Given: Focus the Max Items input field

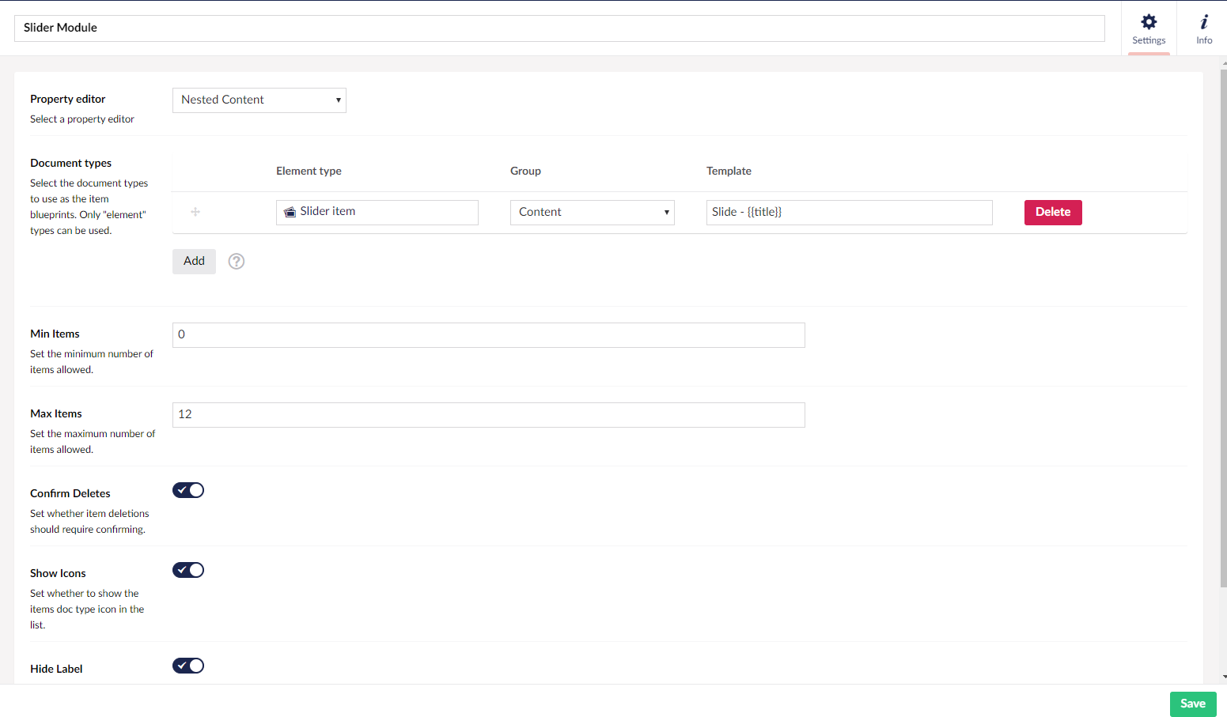Looking at the screenshot, I should pyautogui.click(x=488, y=415).
